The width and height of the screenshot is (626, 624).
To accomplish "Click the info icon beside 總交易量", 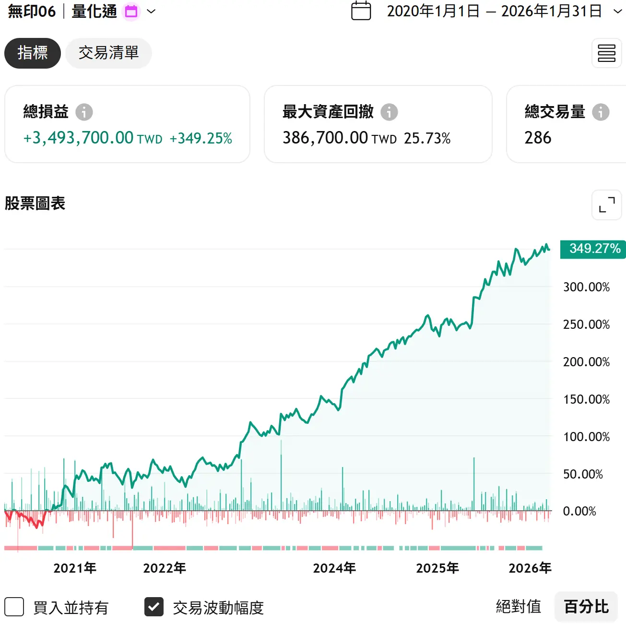I will pyautogui.click(x=600, y=112).
